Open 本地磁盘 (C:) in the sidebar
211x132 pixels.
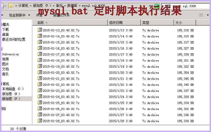point(13,89)
